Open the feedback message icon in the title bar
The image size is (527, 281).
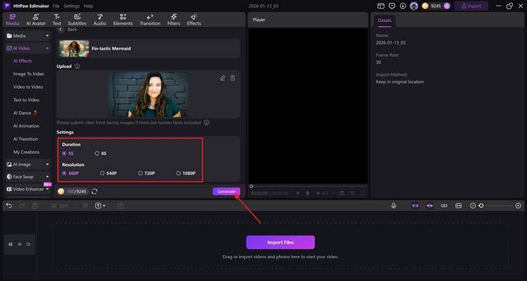392,6
